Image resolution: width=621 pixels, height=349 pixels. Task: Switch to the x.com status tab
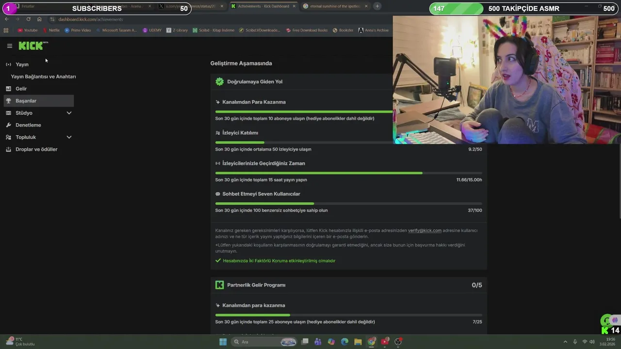click(x=192, y=6)
